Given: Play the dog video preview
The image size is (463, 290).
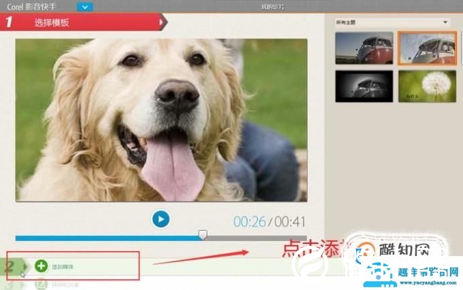Looking at the screenshot, I should pos(160,219).
